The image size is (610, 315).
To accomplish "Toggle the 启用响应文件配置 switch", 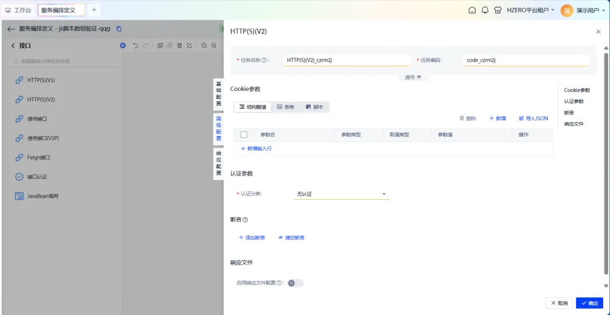I will pos(295,283).
